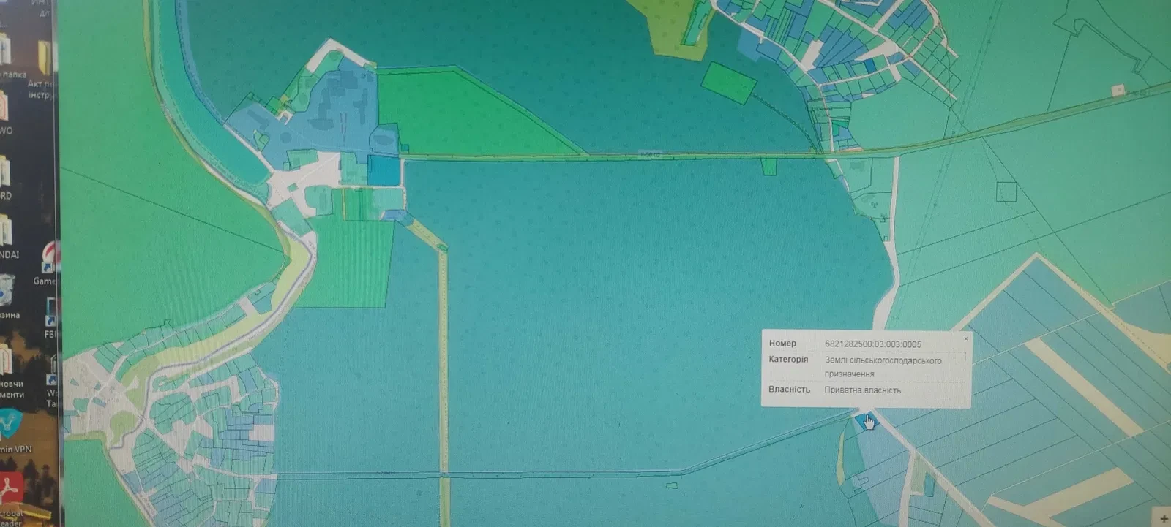Open the 'Акт' folder on the desktop
Image resolution: width=1171 pixels, height=527 pixels.
(x=42, y=69)
